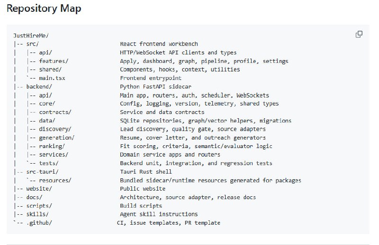Click the discovery/ folder line
Screen dimensions: 379x245
pos(55,129)
